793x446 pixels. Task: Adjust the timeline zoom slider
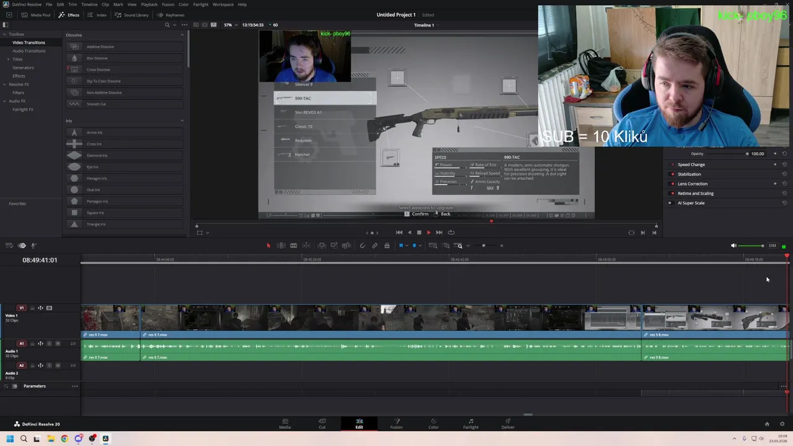484,246
